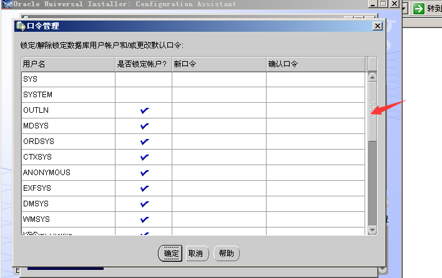Click the table scrollbar up arrow

[x=372, y=77]
